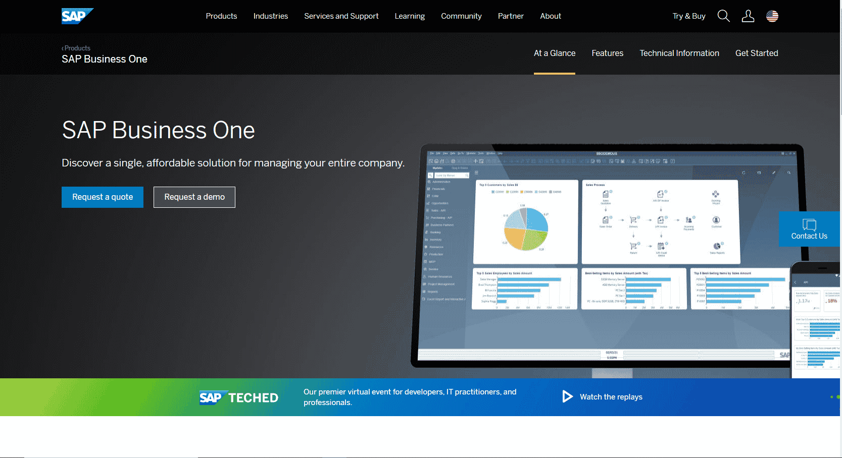Open the user account profile icon

[x=748, y=16]
